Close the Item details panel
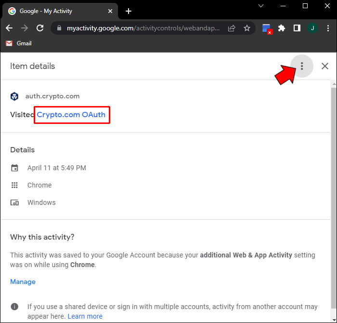The width and height of the screenshot is (337, 323). click(325, 66)
